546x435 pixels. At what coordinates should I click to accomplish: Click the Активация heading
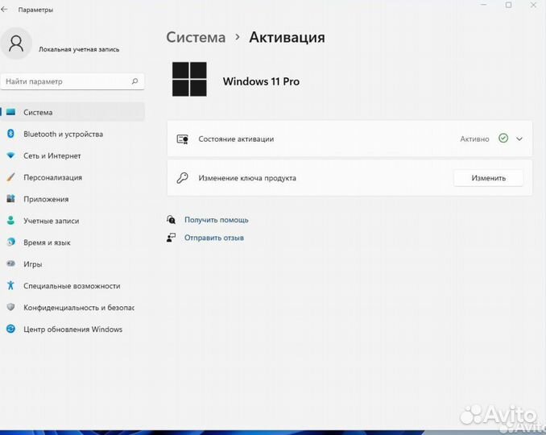[287, 37]
